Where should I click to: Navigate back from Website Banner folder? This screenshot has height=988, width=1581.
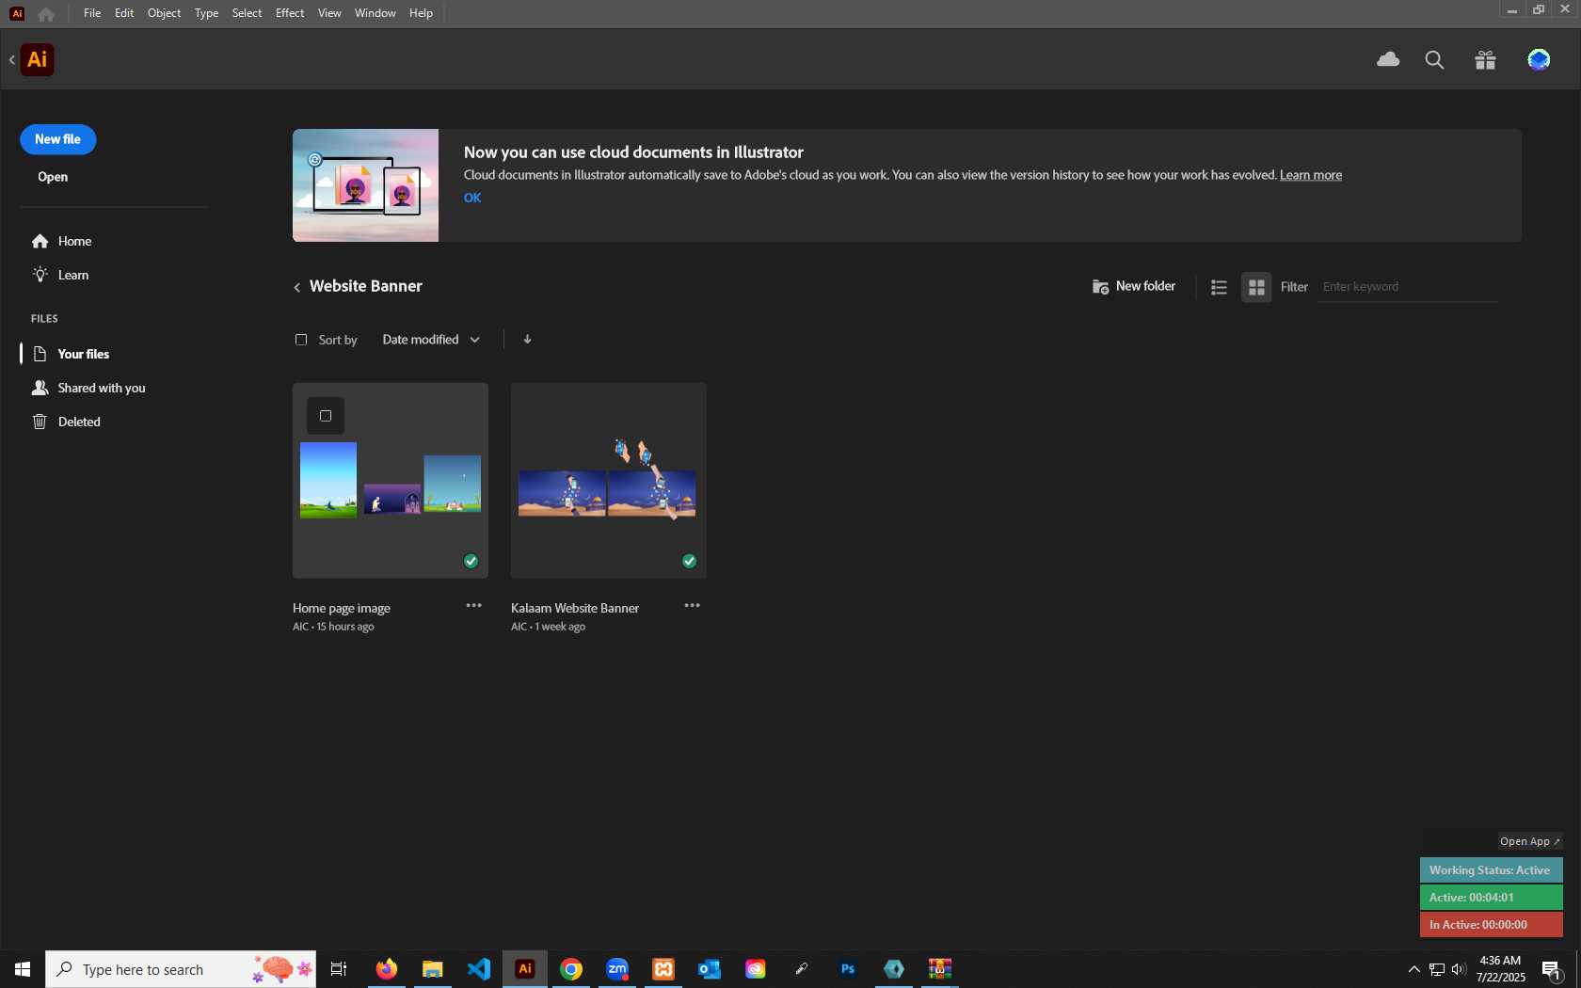tap(296, 287)
